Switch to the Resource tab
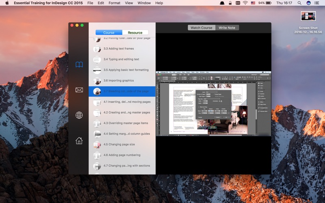This screenshot has height=203, width=325. (135, 32)
